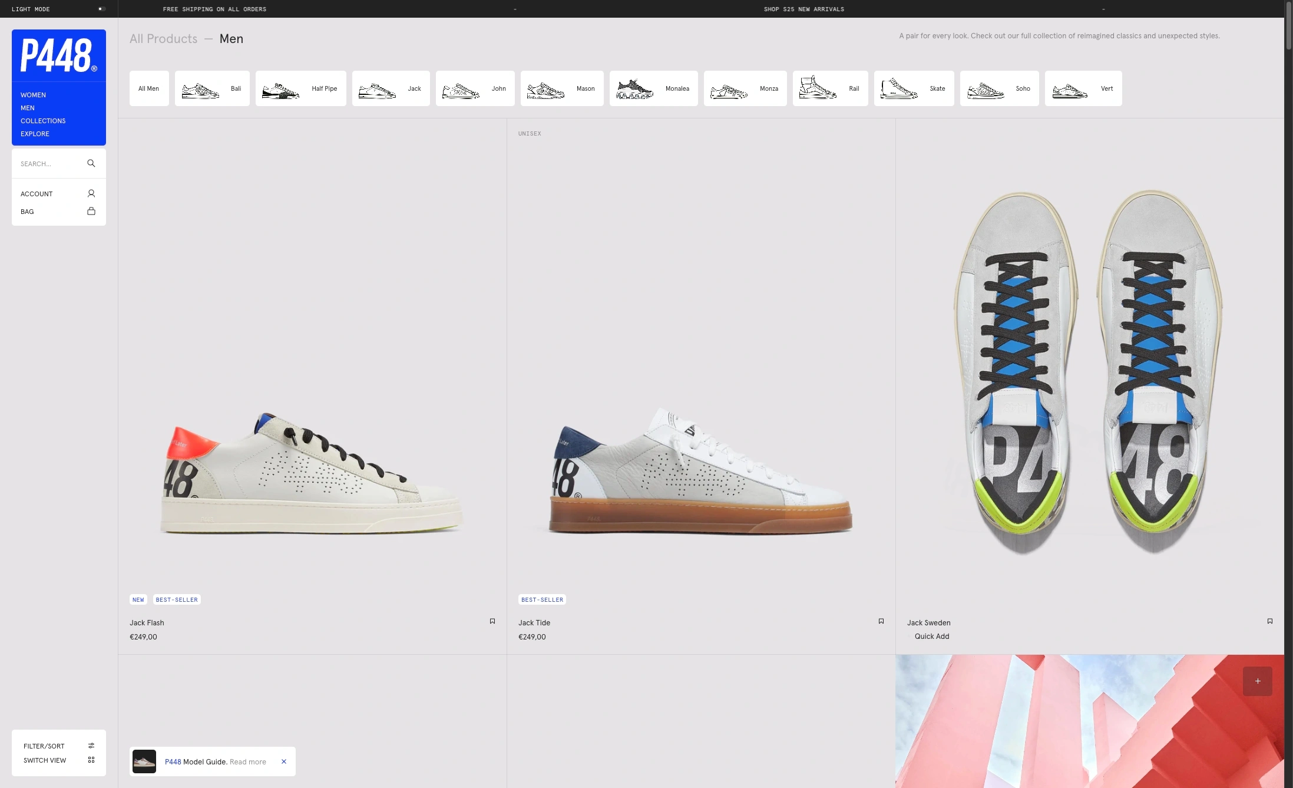Select the Monalea model filter

click(654, 88)
